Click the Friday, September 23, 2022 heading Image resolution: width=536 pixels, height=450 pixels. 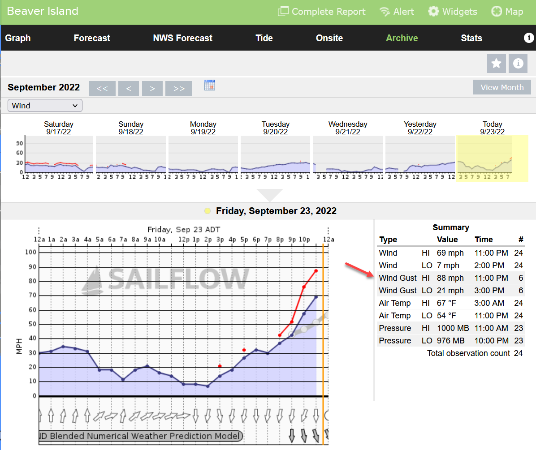click(x=276, y=211)
